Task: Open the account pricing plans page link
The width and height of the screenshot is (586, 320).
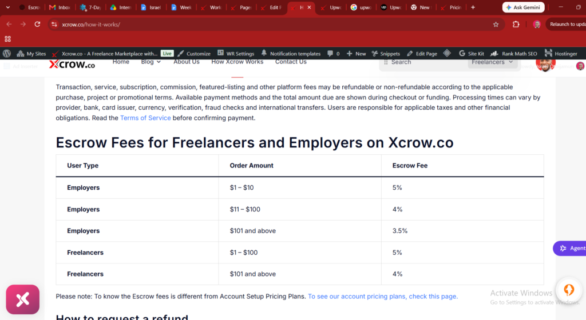Action: [x=383, y=296]
